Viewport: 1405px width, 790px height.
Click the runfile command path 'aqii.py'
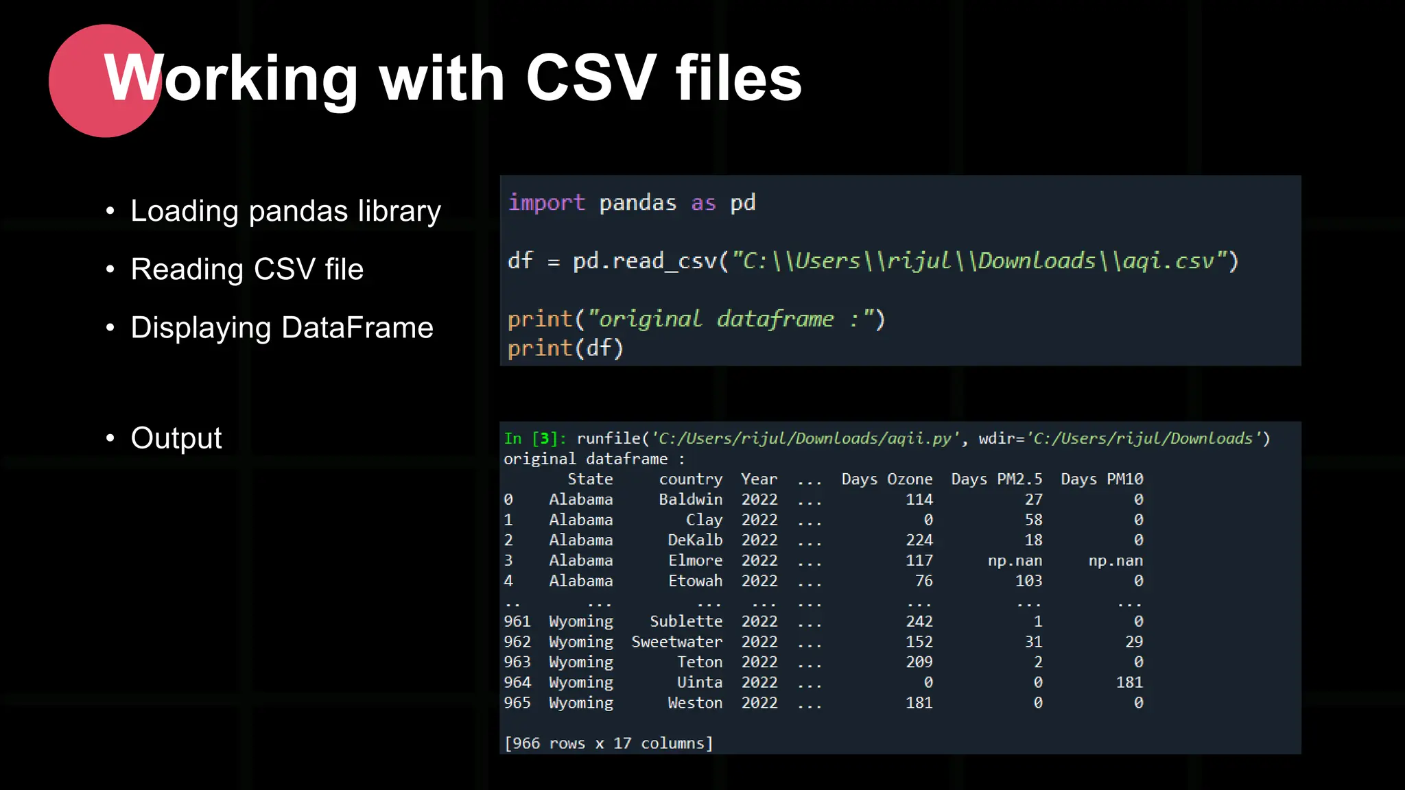[x=919, y=439]
